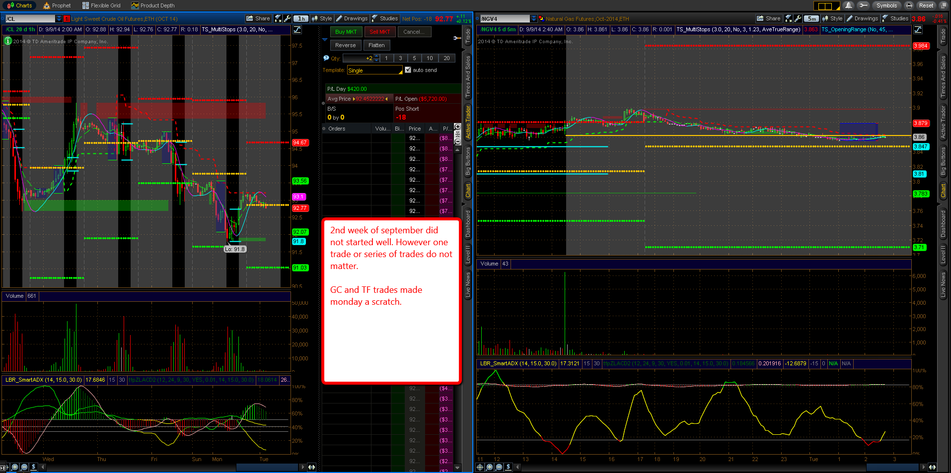Toggle the Dashboard side tab of /CL chart
The width and height of the screenshot is (951, 473).
pyautogui.click(x=468, y=224)
